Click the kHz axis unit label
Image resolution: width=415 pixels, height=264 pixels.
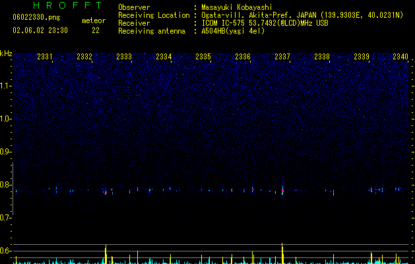[6, 53]
